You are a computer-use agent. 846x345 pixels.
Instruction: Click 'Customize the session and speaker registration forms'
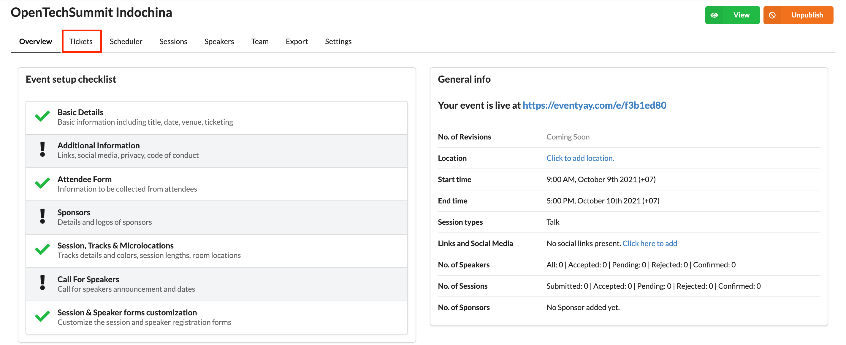[144, 322]
